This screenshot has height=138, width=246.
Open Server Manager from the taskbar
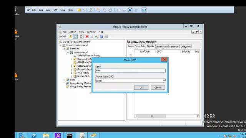(22, 135)
